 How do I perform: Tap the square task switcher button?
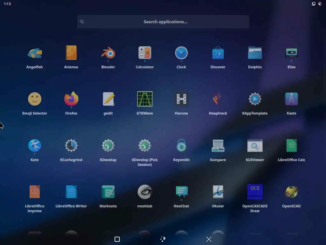tap(117, 239)
